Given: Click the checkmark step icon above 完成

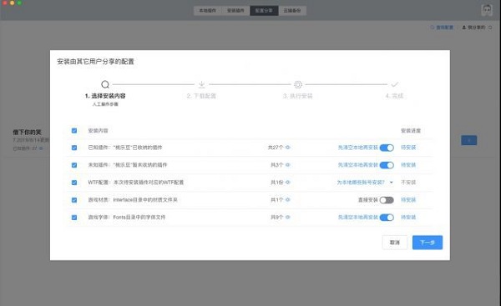Looking at the screenshot, I should click(395, 84).
